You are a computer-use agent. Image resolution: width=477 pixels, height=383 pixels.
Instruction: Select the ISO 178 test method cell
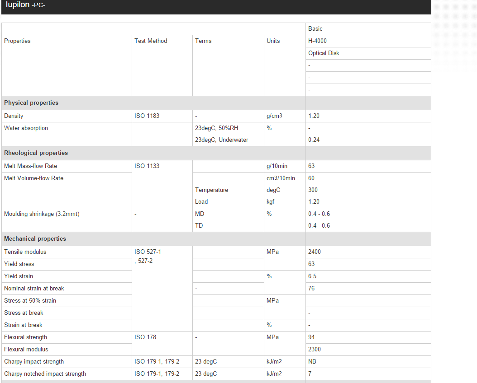point(162,343)
